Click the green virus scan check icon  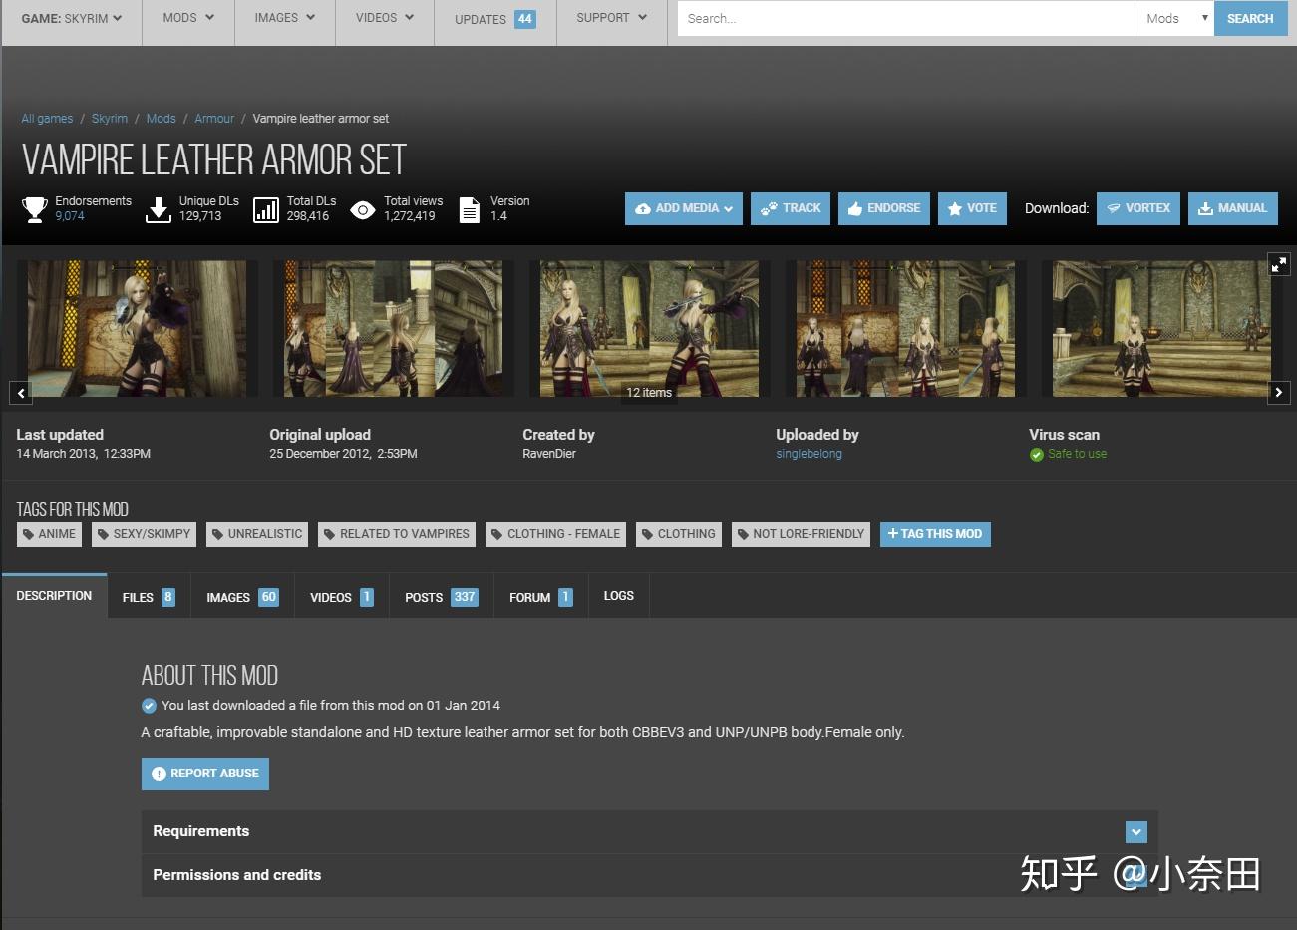(x=1037, y=455)
